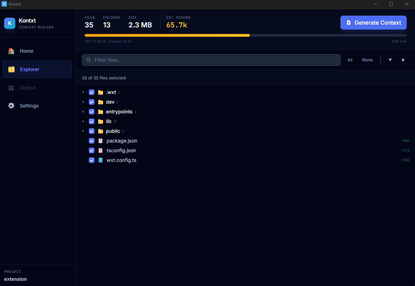Click the token usage progress bar
The height and width of the screenshot is (286, 415).
pos(246,35)
